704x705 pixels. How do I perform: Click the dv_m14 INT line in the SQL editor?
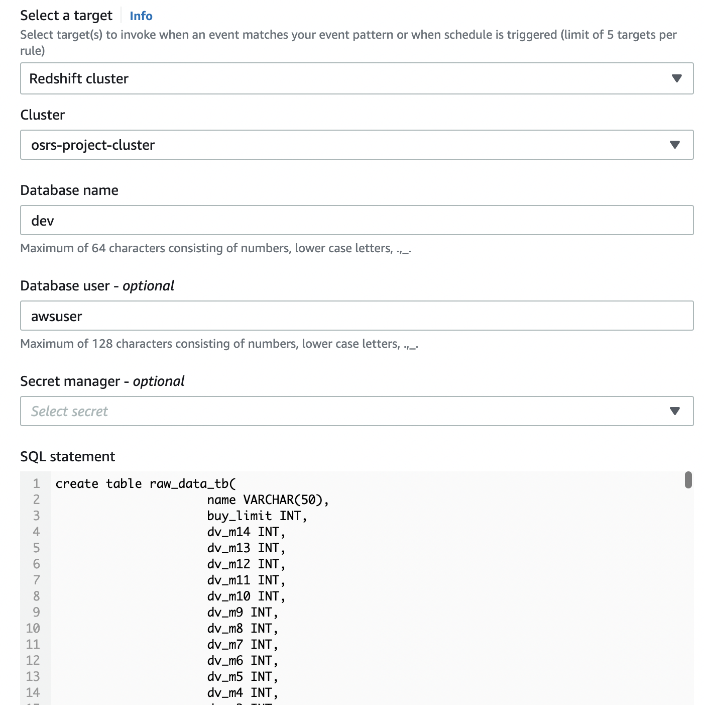[246, 532]
